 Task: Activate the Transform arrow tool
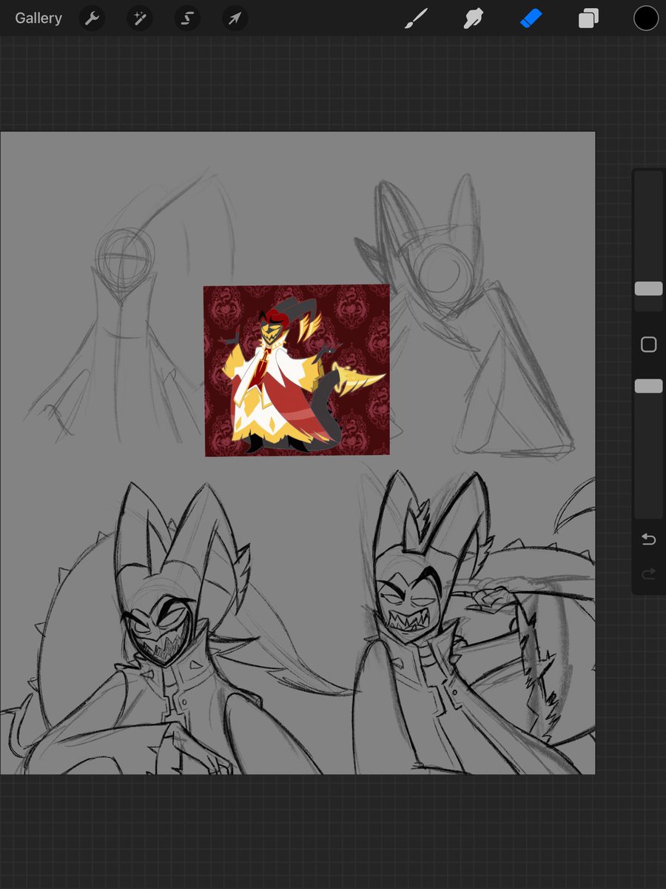pyautogui.click(x=235, y=19)
